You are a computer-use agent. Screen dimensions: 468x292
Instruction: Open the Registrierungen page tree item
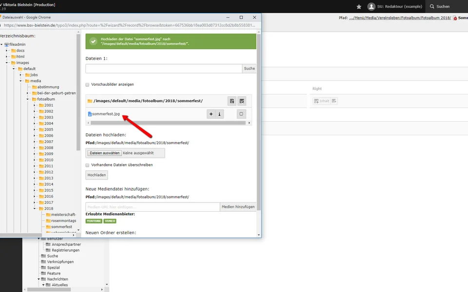pyautogui.click(x=65, y=250)
